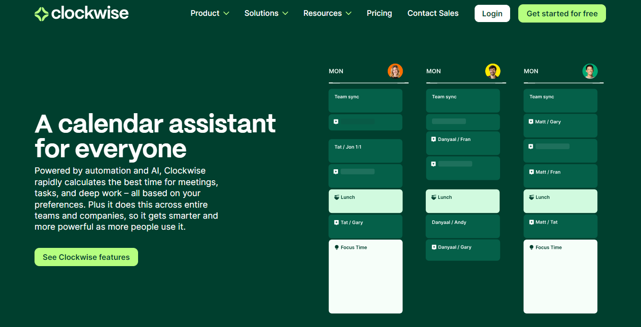The width and height of the screenshot is (641, 327).
Task: Go to Contact Sales
Action: (433, 13)
